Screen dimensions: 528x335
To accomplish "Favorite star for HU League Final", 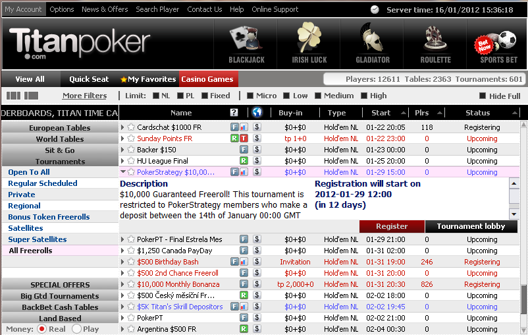I will click(x=131, y=161).
